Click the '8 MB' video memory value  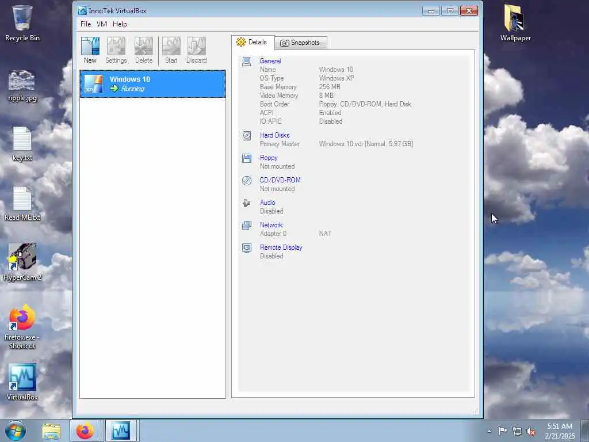(x=326, y=96)
